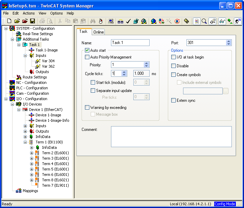Select the Task tab
This screenshot has height=208, width=244.
point(84,31)
